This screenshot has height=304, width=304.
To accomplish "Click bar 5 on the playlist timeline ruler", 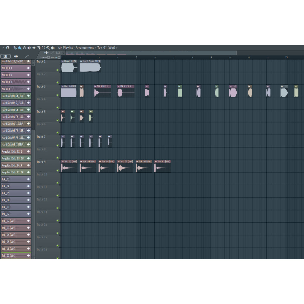I will coord(137,57).
